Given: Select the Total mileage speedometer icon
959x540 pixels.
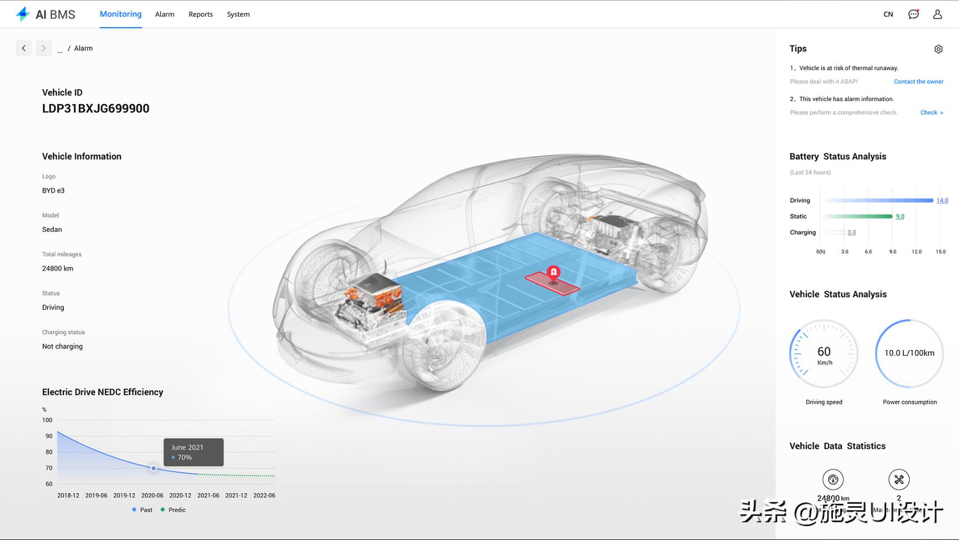Looking at the screenshot, I should click(x=833, y=479).
